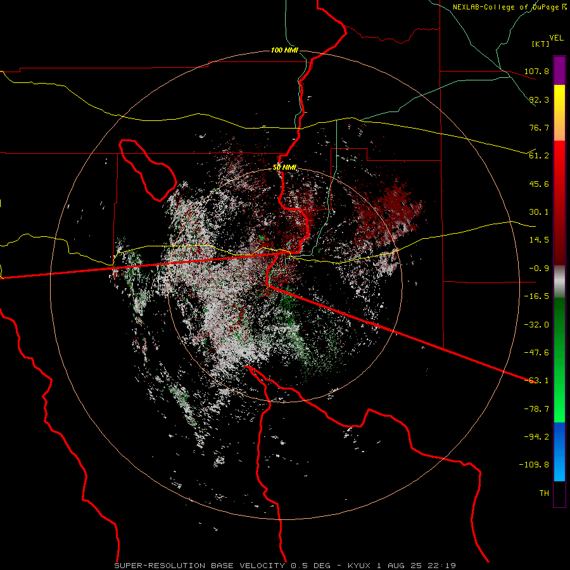
Task: Click the 76.7 velocity legend value
Action: tap(539, 127)
